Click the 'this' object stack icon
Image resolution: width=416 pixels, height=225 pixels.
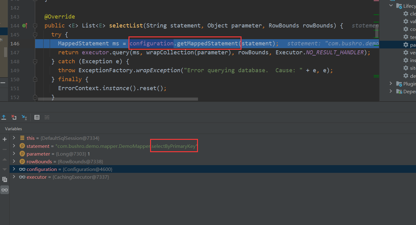click(22, 138)
